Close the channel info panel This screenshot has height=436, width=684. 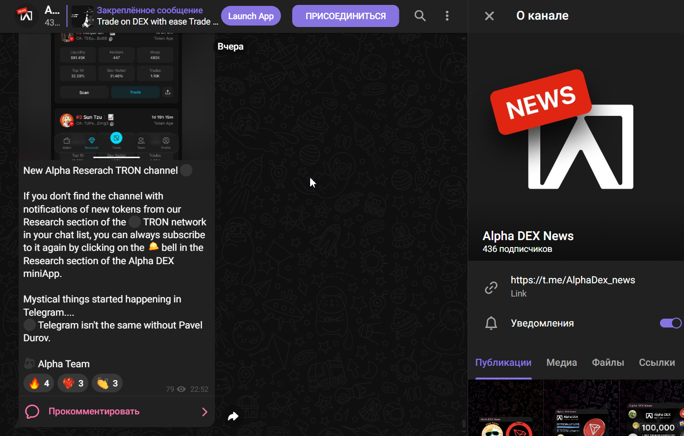(x=489, y=16)
